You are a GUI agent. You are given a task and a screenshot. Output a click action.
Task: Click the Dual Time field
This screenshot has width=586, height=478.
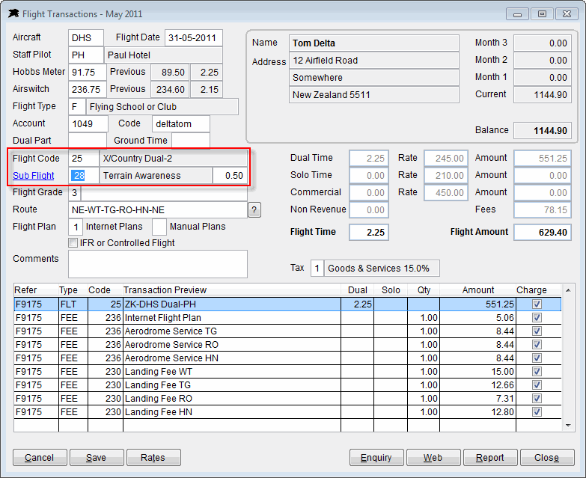pyautogui.click(x=369, y=159)
